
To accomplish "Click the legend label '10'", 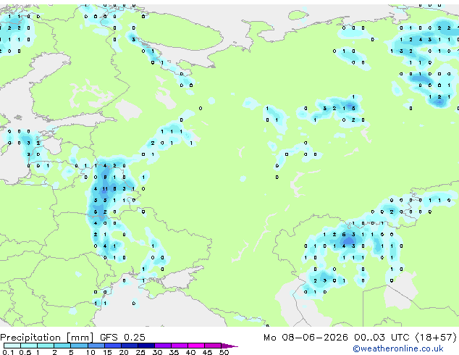I will pos(90,352).
